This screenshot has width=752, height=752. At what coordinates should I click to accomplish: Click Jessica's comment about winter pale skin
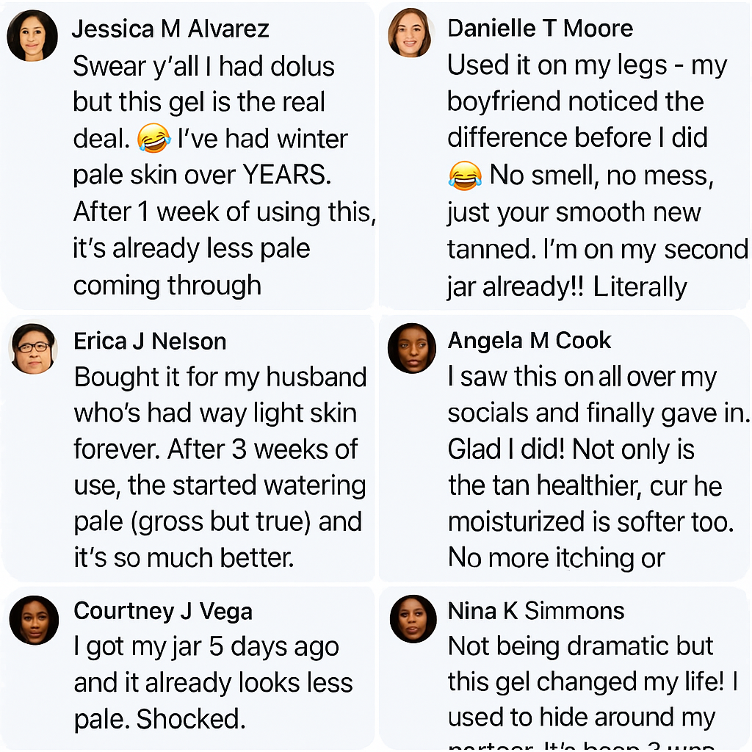click(223, 176)
